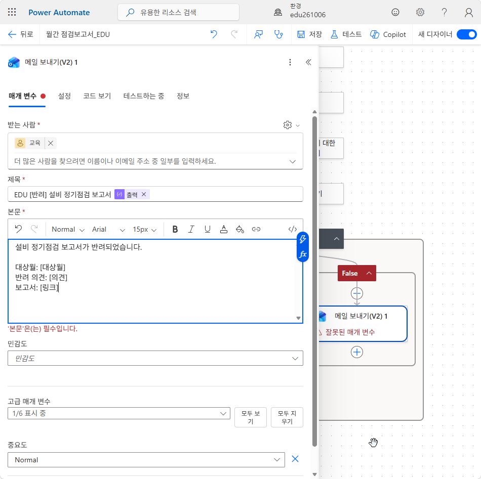Add an action above 메일 보내기(V2) 1

pos(357,293)
